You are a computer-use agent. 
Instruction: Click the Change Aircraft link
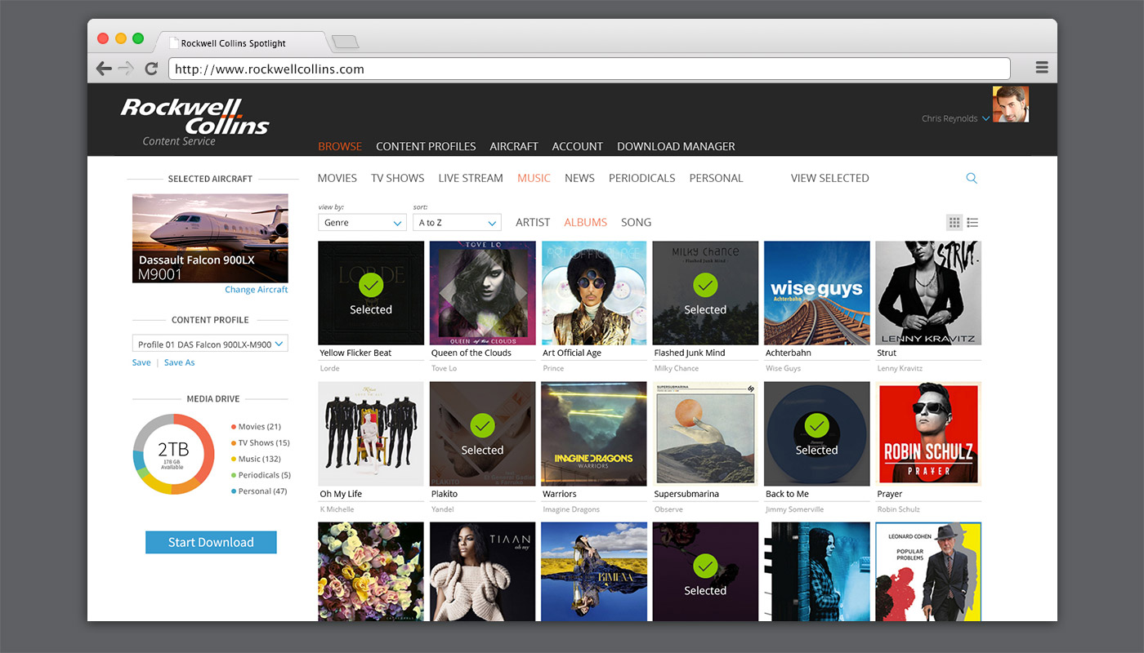click(x=257, y=290)
